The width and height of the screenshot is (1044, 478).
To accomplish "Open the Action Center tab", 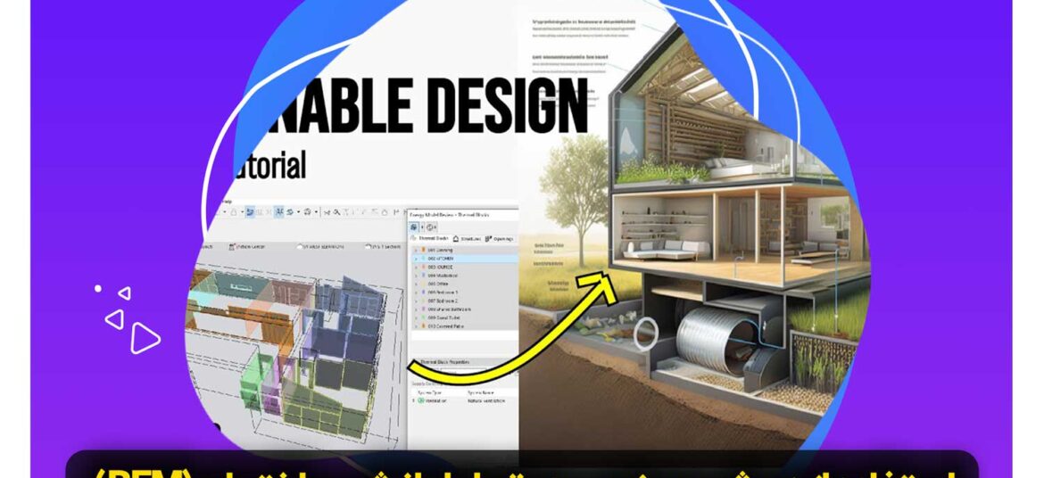I will pyautogui.click(x=247, y=246).
